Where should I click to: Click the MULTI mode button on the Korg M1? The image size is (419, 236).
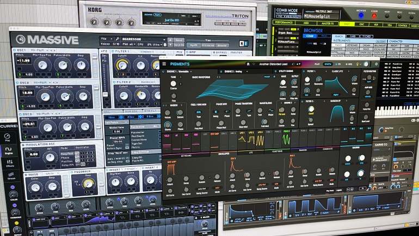coord(387,16)
